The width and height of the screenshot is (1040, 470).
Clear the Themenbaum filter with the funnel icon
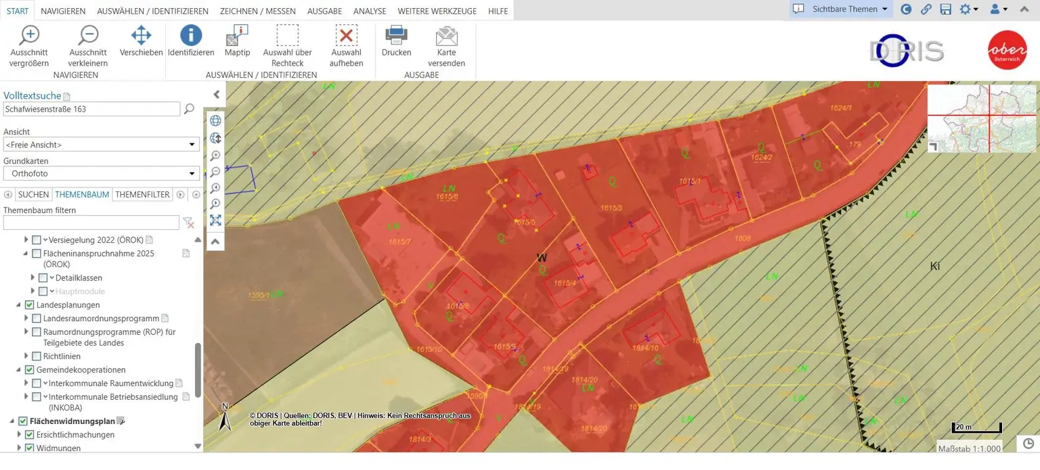190,223
